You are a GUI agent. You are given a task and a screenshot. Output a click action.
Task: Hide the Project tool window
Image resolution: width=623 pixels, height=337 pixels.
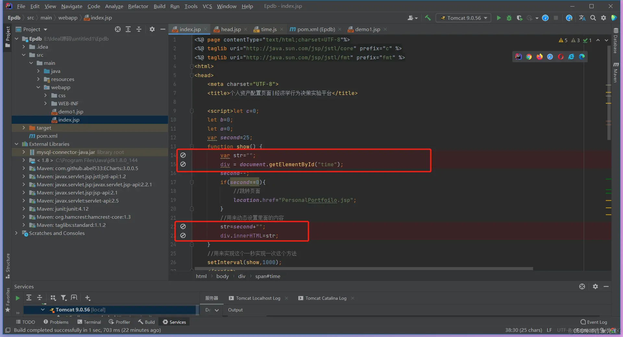pos(163,29)
